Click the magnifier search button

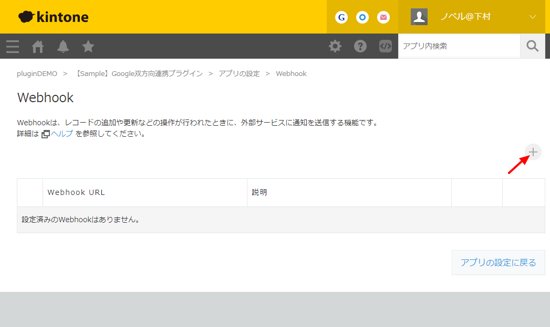533,46
